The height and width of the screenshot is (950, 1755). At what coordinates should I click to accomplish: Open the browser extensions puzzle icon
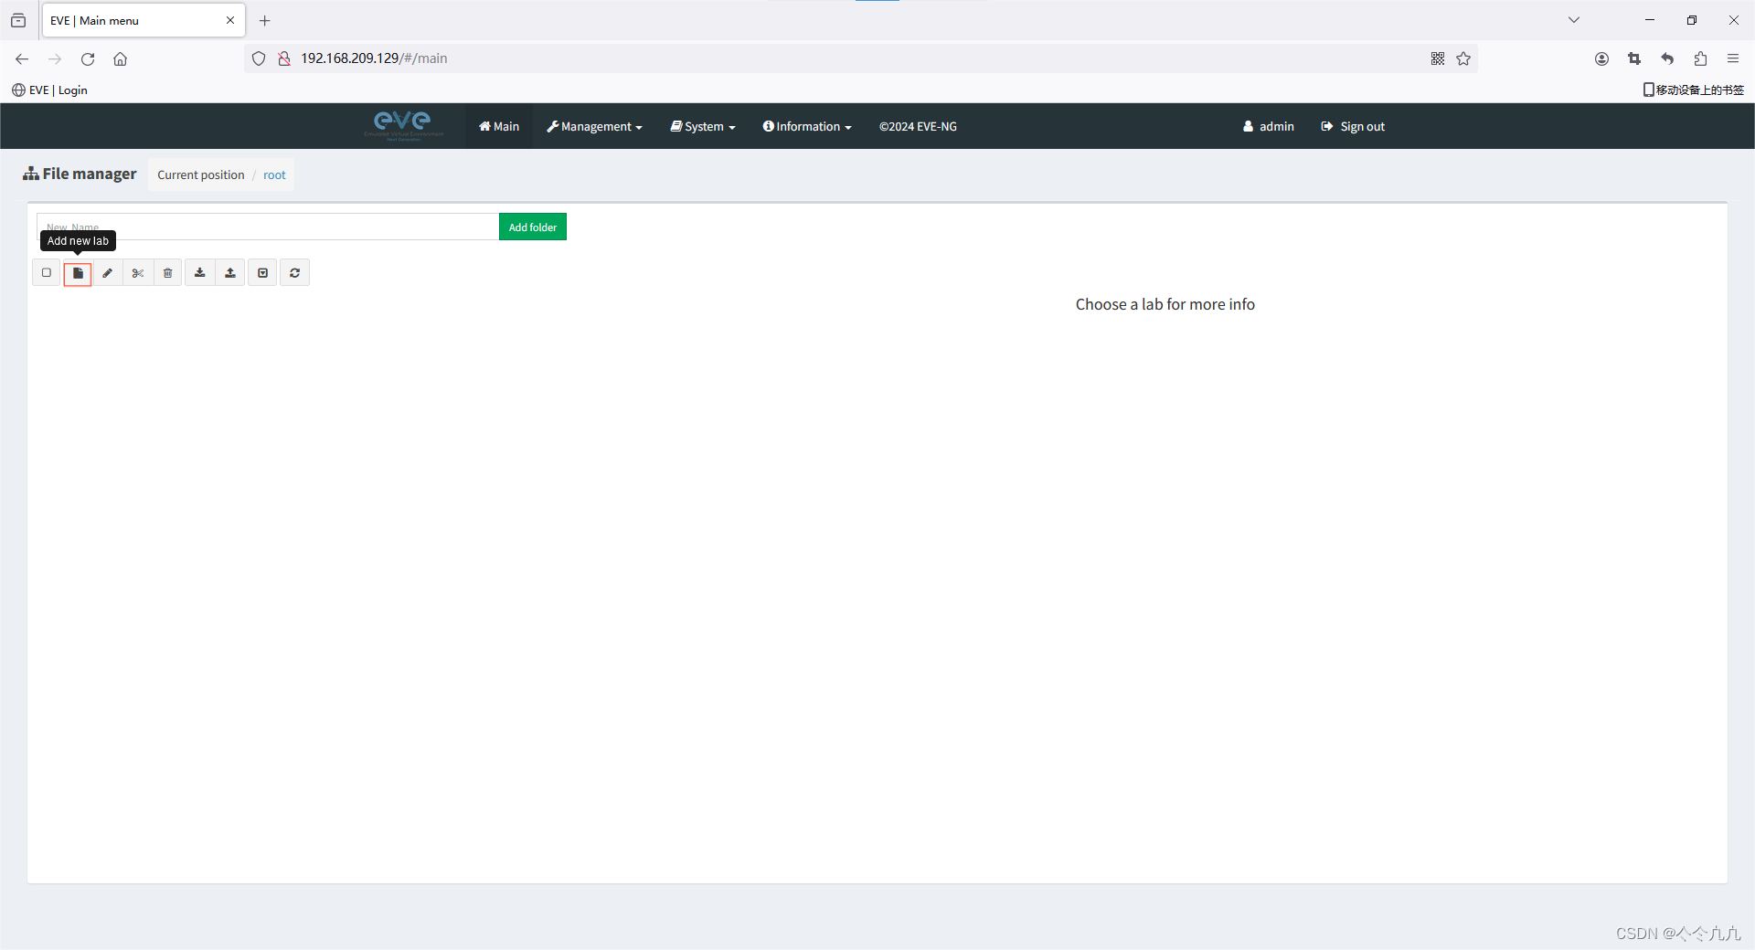[x=1700, y=58]
